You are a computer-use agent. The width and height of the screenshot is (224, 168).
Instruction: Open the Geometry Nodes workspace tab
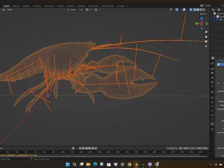(x=108, y=6)
